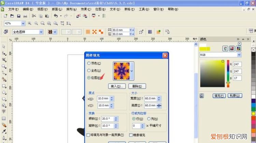This screenshot has width=256, height=143.
Task: Click the 删除 button
Action: [137, 86]
